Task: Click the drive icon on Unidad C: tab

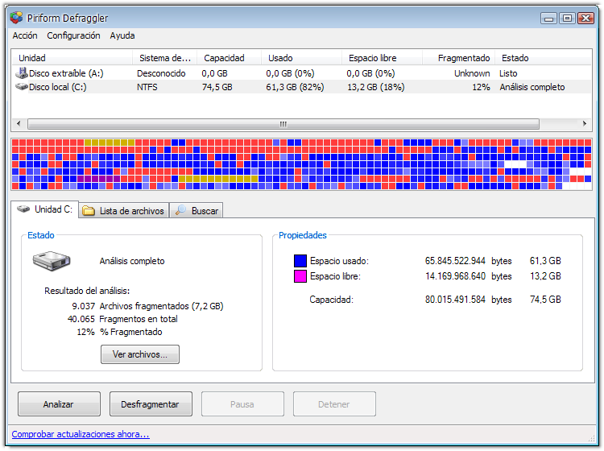Action: pos(24,209)
